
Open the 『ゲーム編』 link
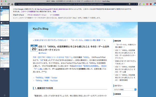point(38,69)
